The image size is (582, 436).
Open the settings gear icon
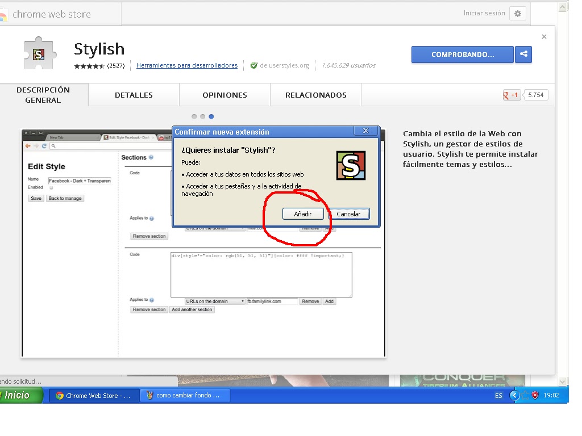tap(518, 14)
